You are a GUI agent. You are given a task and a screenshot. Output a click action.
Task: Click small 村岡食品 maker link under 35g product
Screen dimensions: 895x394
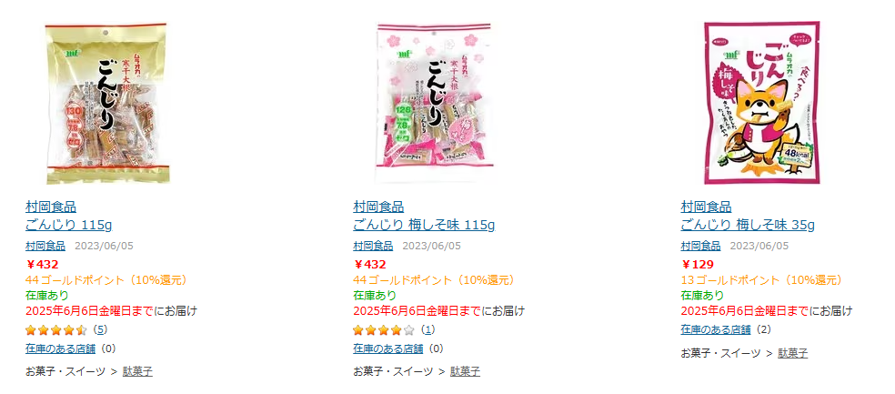pos(701,246)
